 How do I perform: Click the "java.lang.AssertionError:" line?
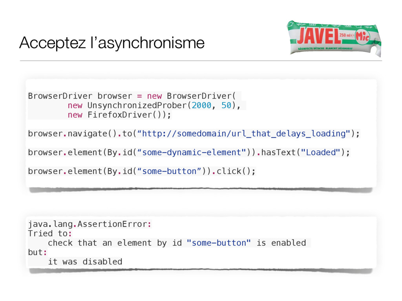90,224
